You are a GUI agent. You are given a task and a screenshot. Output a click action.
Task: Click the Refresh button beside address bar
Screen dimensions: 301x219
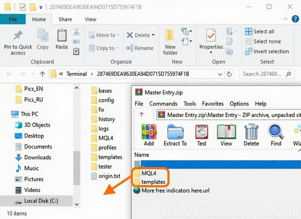[229, 74]
